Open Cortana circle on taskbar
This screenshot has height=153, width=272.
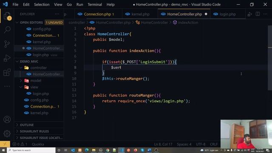click(59, 150)
